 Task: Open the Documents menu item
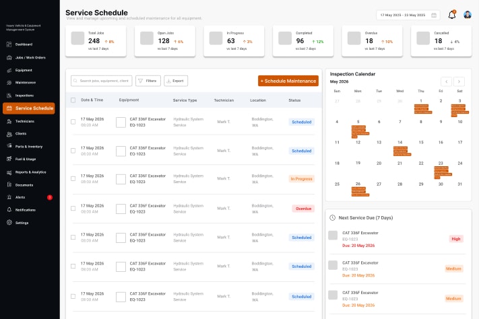(x=24, y=184)
